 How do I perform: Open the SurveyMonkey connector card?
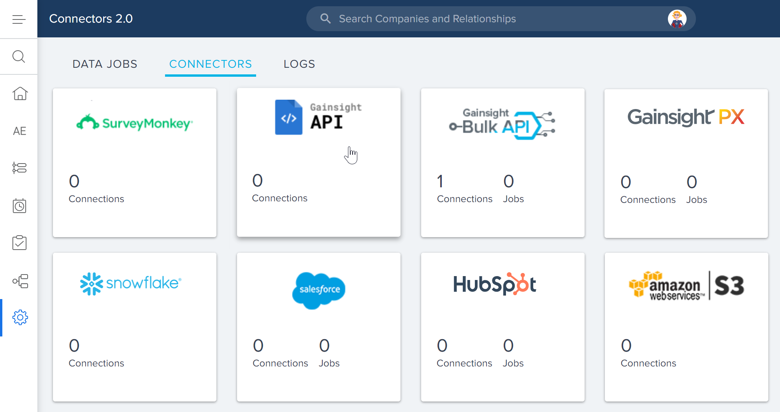pyautogui.click(x=135, y=163)
